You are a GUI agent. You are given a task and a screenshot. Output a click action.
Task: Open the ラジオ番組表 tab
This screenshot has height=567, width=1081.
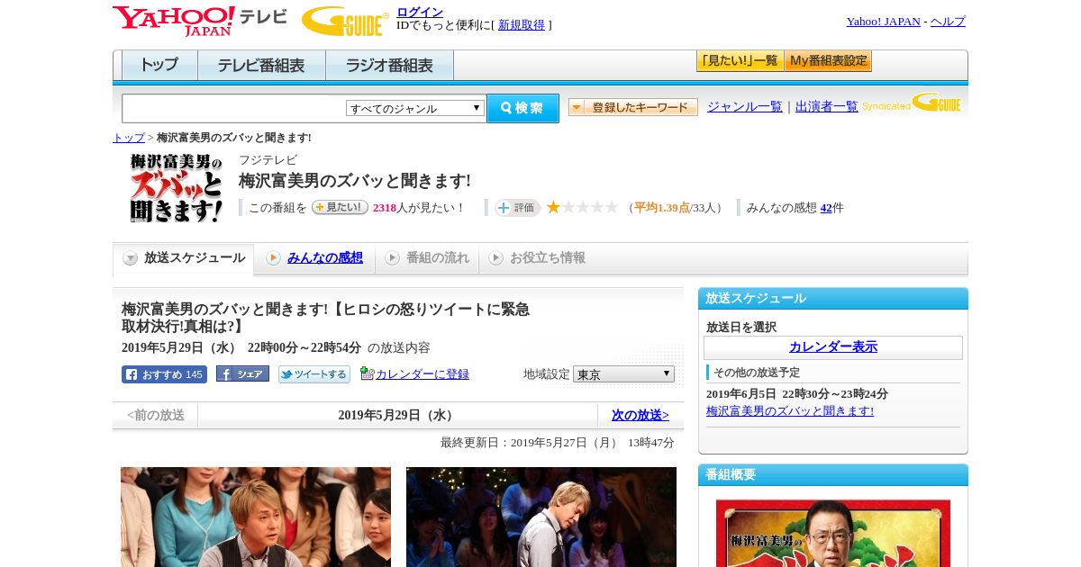389,66
